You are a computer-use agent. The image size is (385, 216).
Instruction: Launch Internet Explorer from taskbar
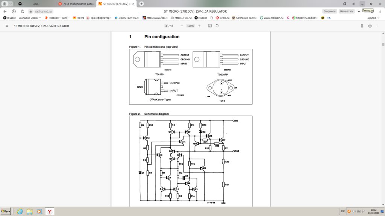[20, 211]
